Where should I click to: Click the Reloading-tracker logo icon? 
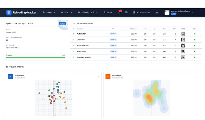tap(9, 12)
